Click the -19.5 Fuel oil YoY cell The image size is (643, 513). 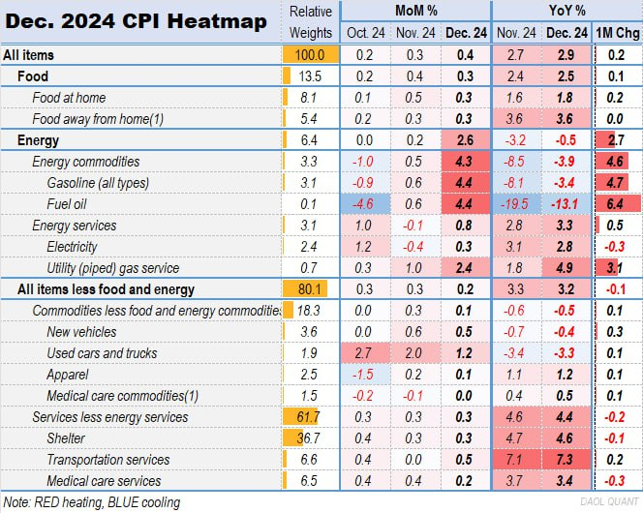[516, 203]
